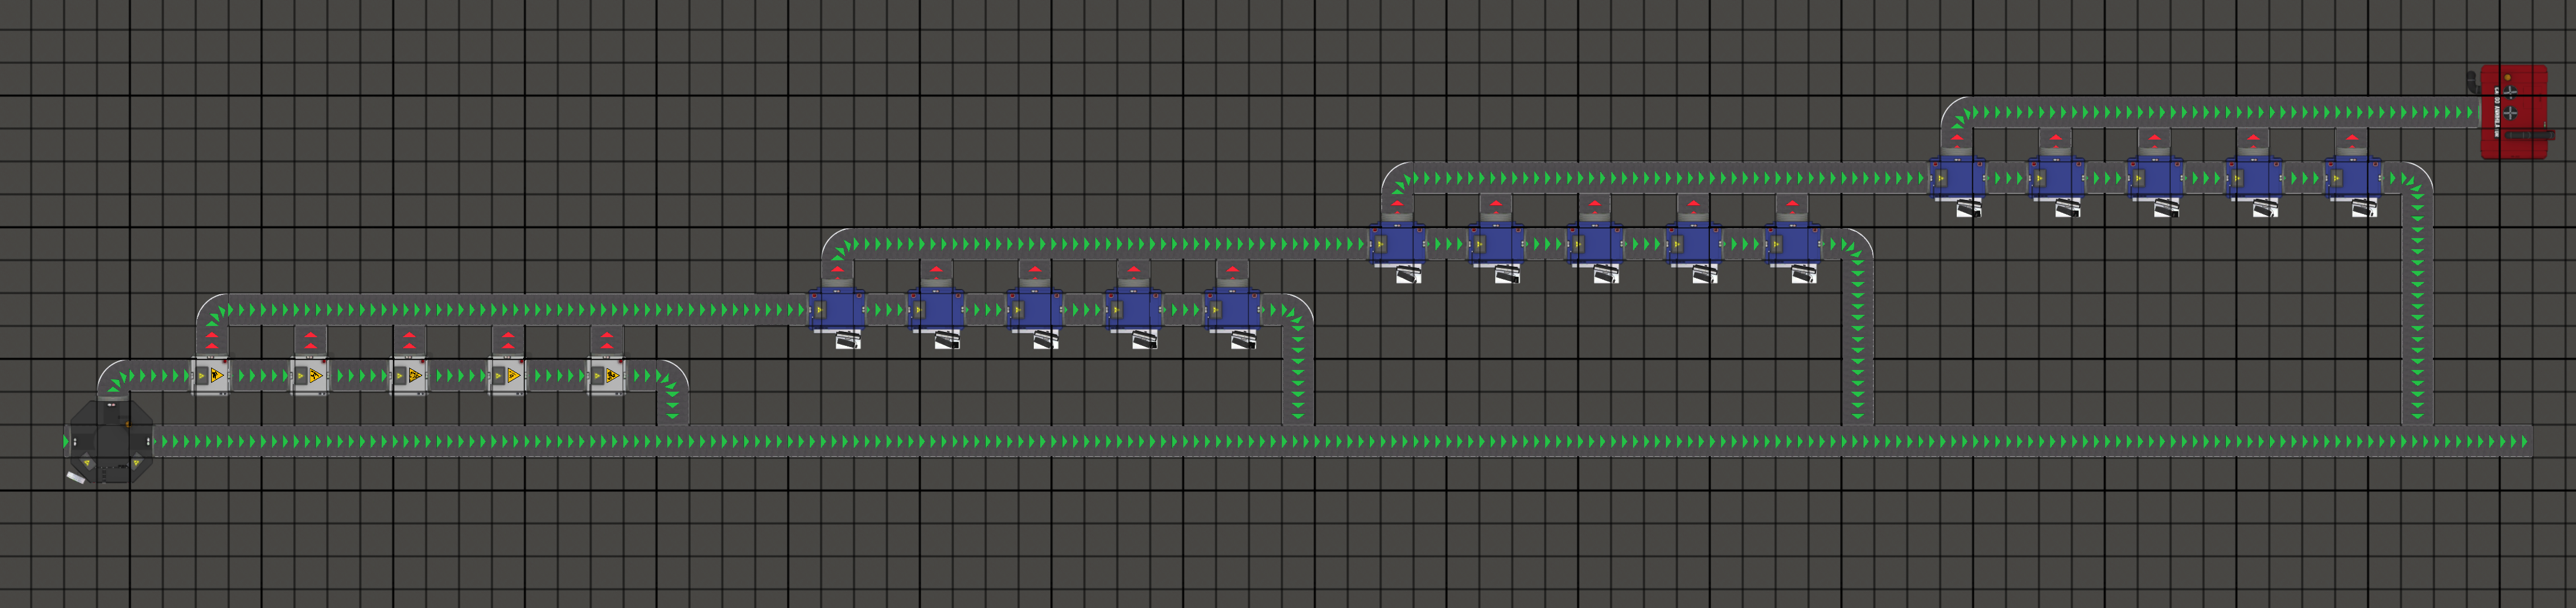Select fifth blue machine in top blue row
The height and width of the screenshot is (608, 2576).
click(x=2353, y=177)
